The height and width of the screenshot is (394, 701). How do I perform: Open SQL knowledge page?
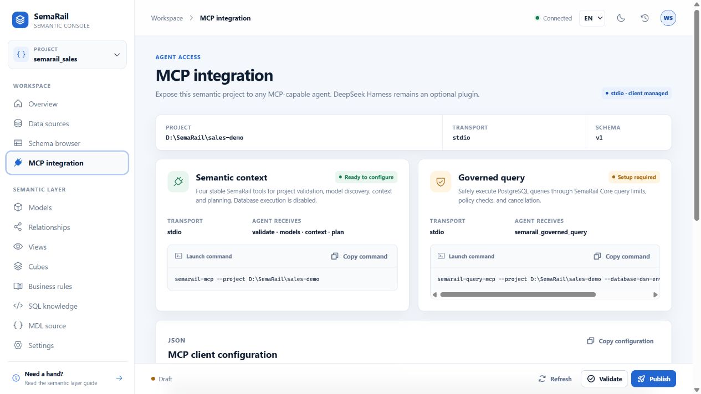click(67, 306)
